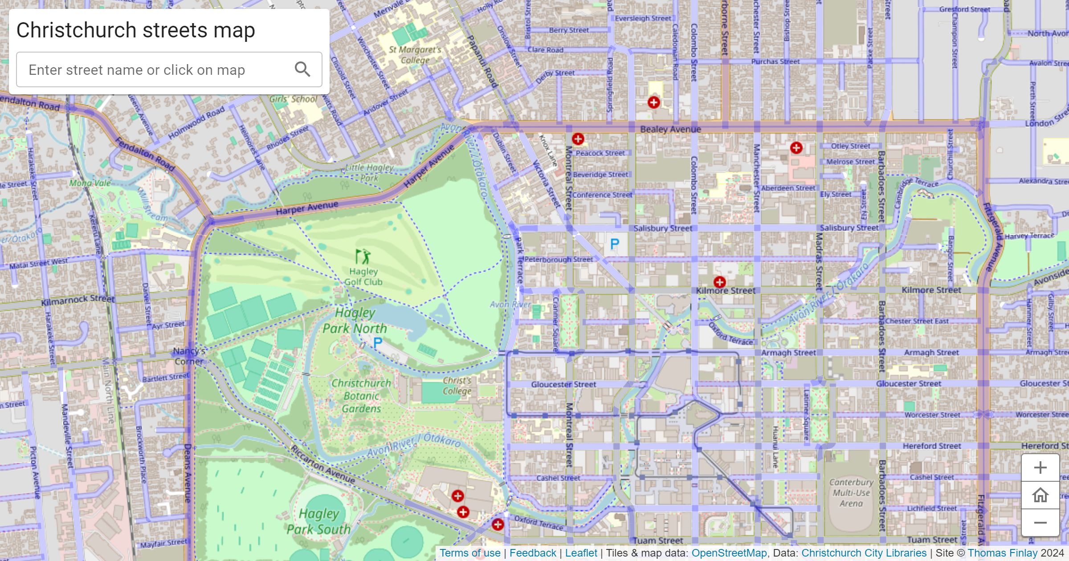Click the Harper Avenue label near Fendalton junction

pyautogui.click(x=307, y=208)
